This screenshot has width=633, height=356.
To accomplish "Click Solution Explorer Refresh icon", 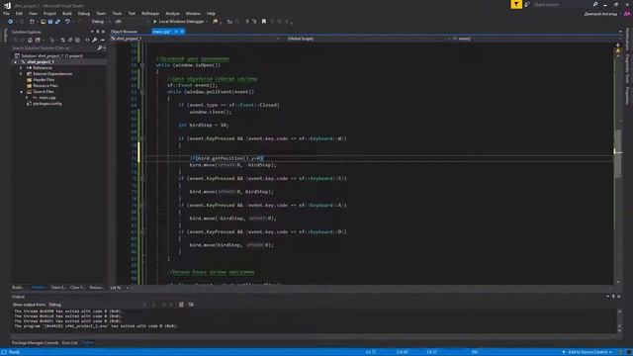I will coord(62,40).
